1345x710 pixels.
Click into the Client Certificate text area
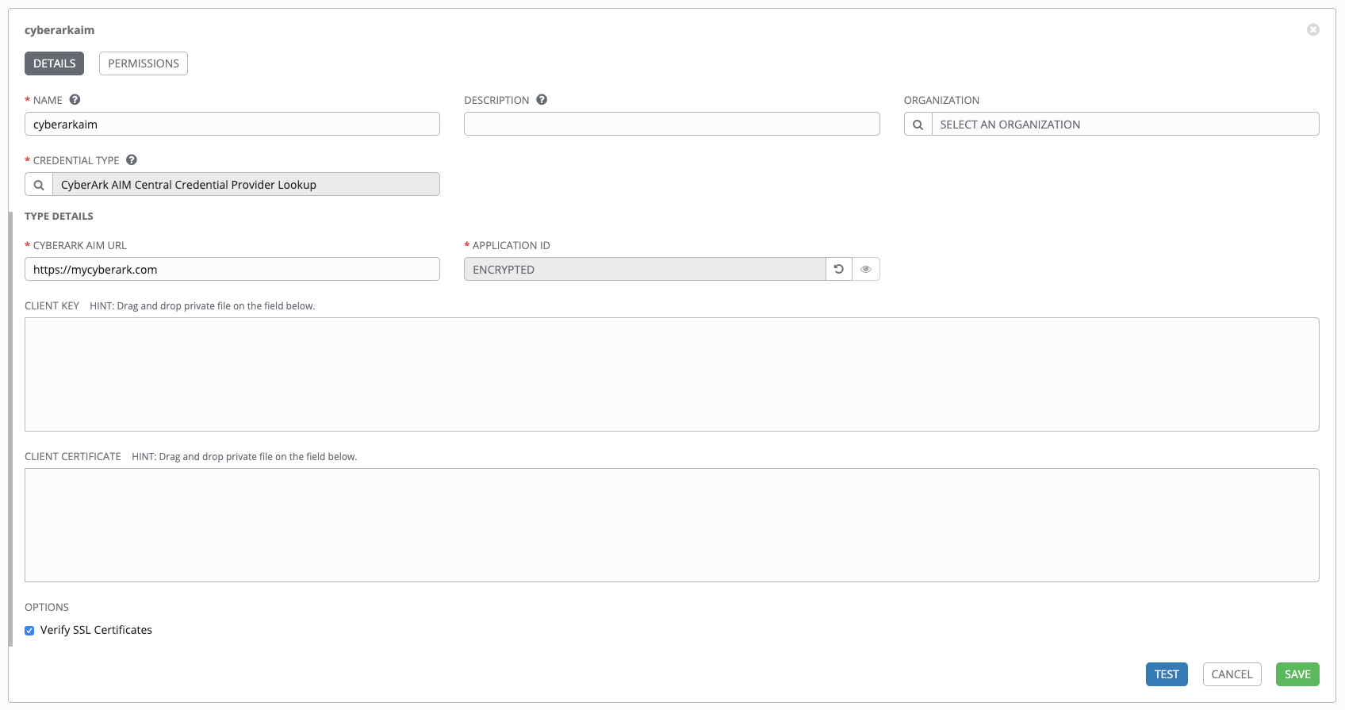tap(672, 525)
